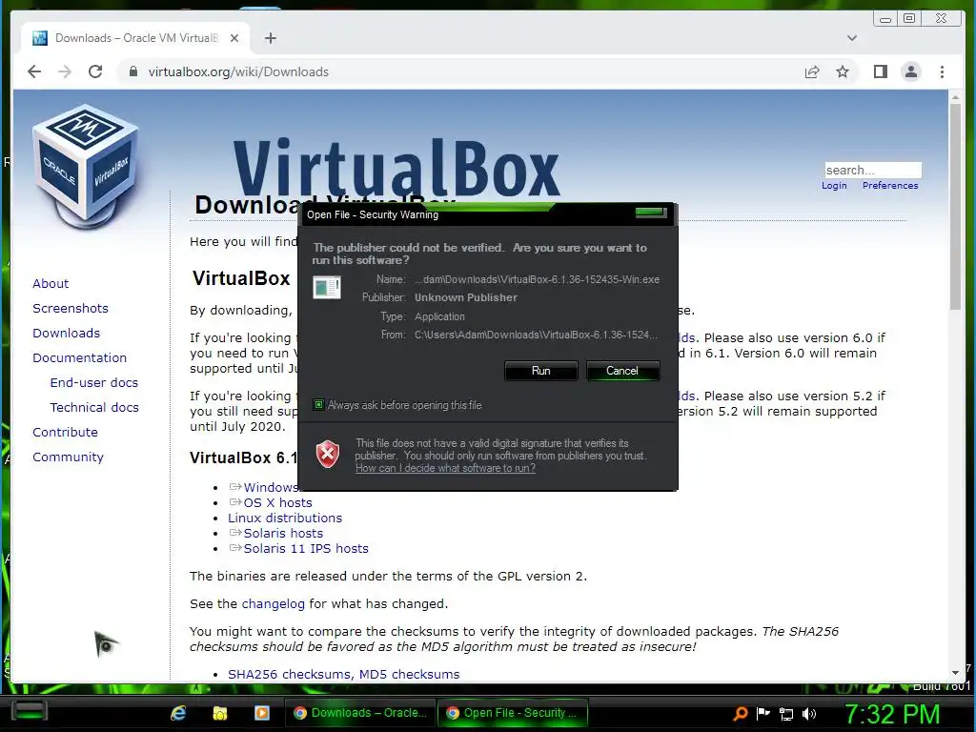Open the Login link
This screenshot has height=732, width=976.
coord(834,186)
